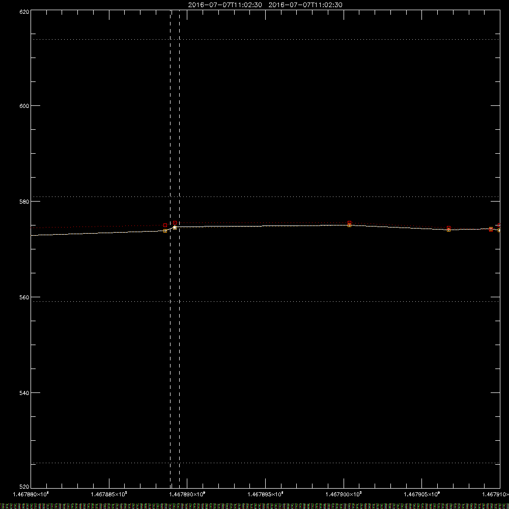Click the left vertical dashed line

pyautogui.click(x=170, y=249)
